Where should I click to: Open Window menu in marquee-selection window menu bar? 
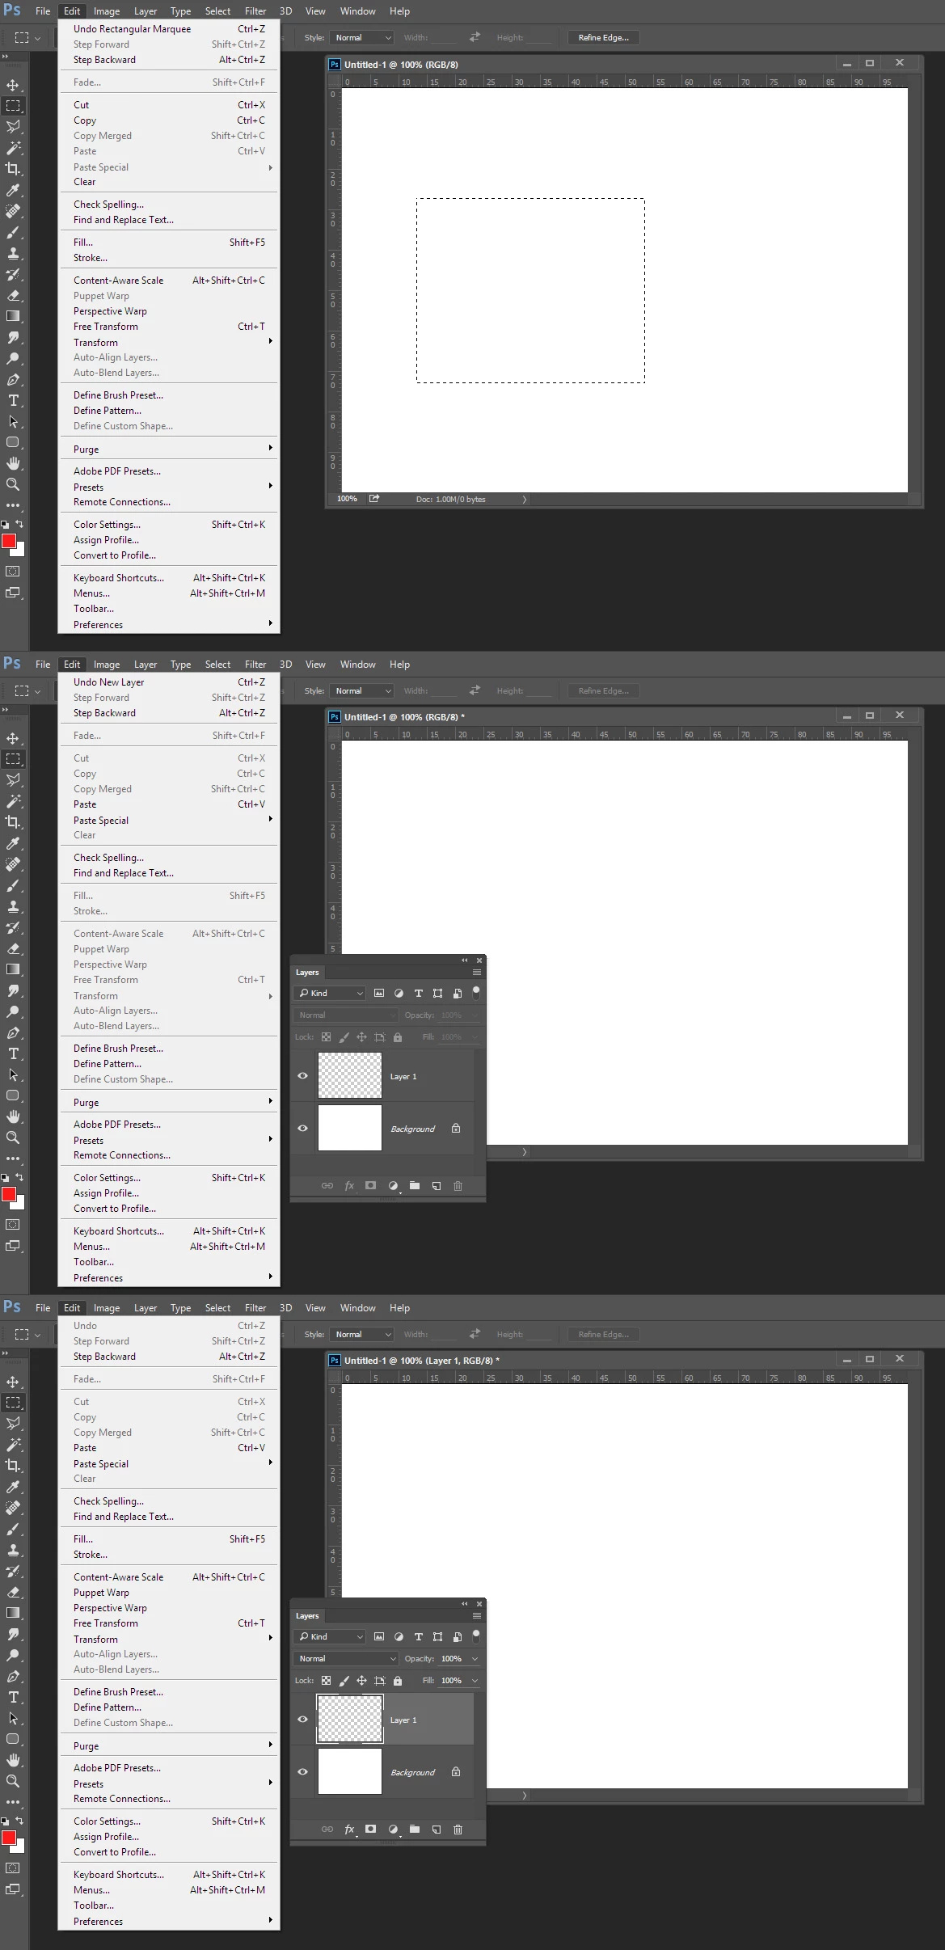357,11
